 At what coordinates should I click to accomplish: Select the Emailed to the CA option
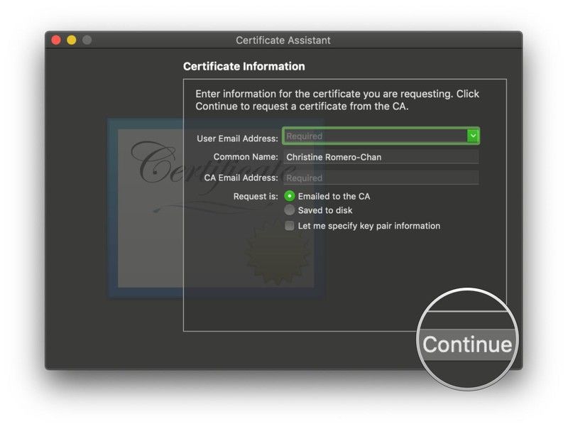point(290,196)
